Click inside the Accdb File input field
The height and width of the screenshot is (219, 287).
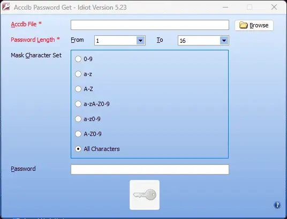[150, 25]
